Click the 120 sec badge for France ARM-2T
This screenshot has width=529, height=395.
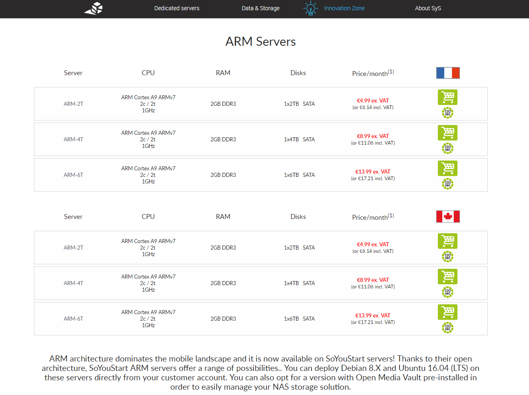448,112
